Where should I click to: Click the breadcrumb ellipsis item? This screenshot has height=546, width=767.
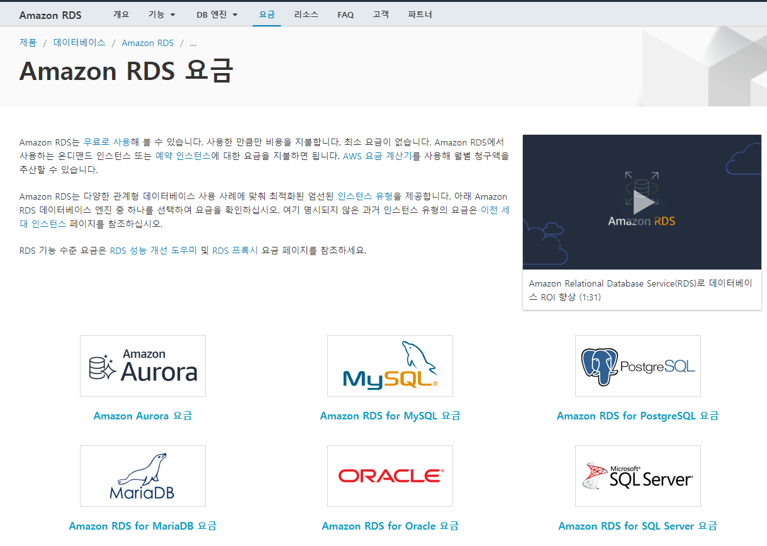193,43
